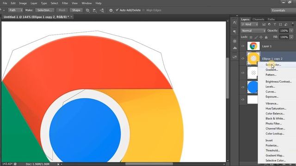Lock image pixels brush icon

[256, 37]
